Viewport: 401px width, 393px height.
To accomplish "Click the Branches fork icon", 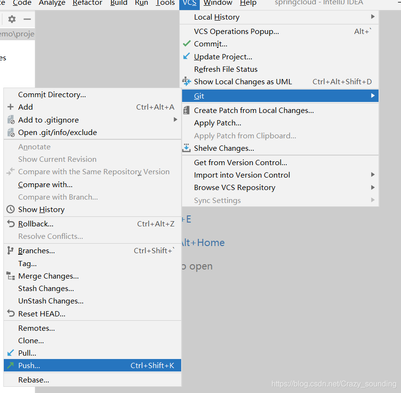I will (x=11, y=250).
